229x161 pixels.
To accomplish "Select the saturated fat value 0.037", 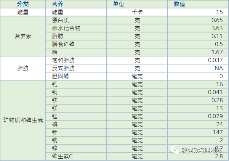I will click(x=198, y=60).
